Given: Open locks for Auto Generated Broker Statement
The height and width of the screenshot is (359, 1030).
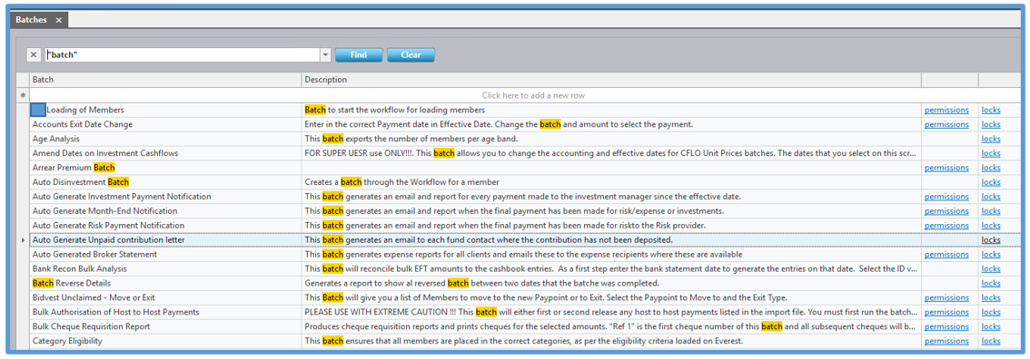Looking at the screenshot, I should coord(991,254).
